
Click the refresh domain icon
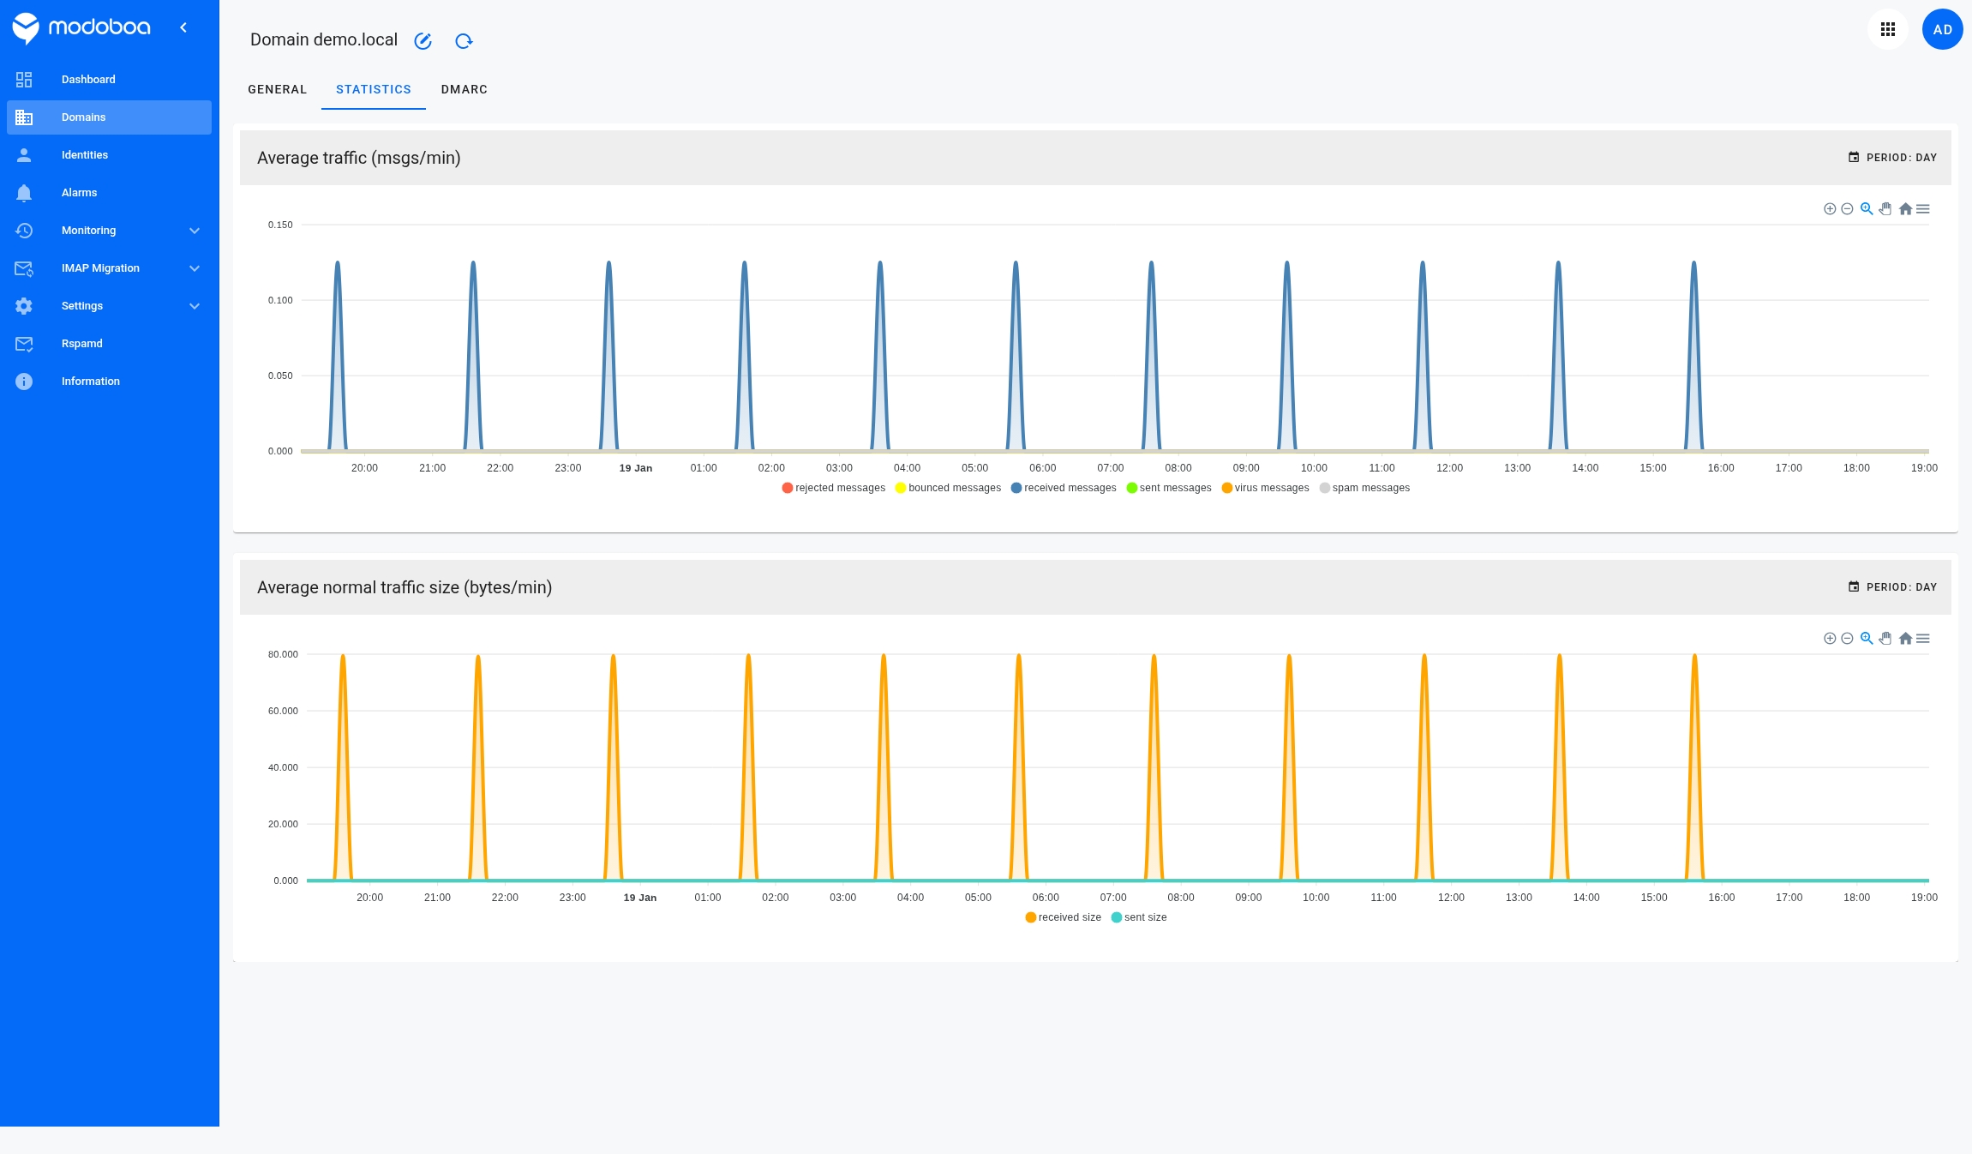pyautogui.click(x=464, y=41)
